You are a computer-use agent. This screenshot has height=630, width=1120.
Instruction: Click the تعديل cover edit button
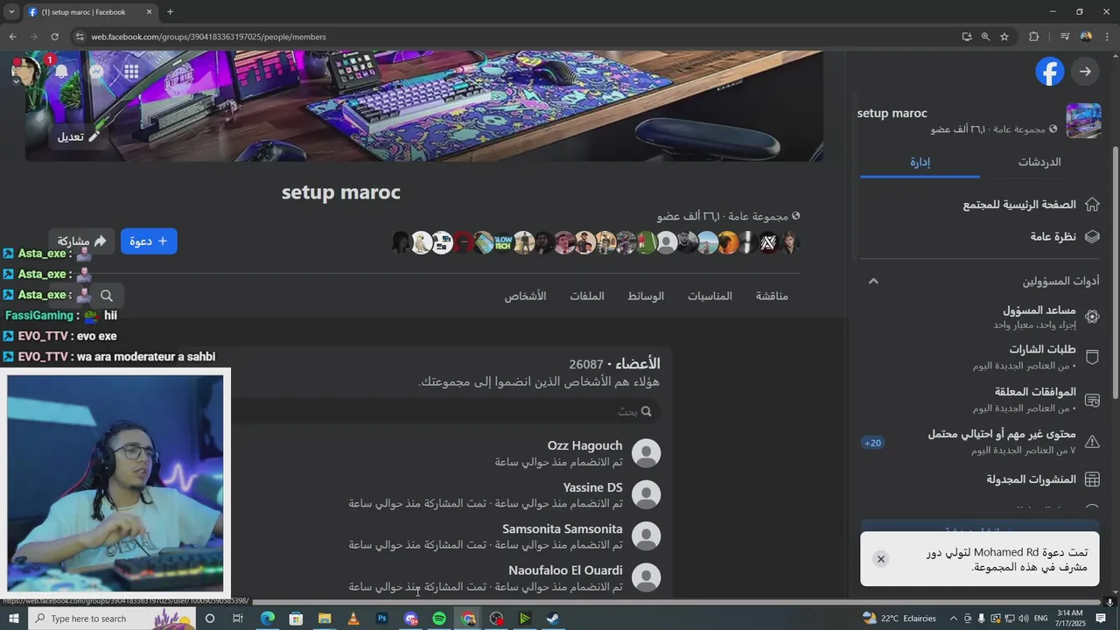79,136
